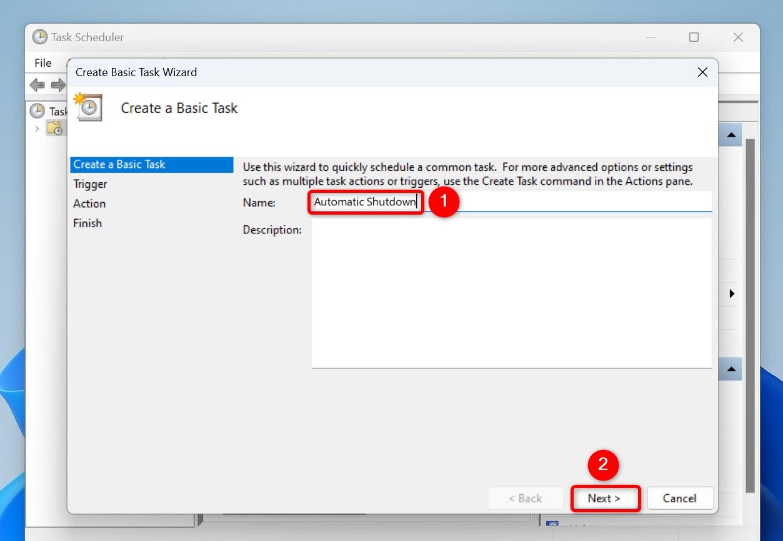
Task: Select the Trigger step in sidebar
Action: (x=90, y=184)
